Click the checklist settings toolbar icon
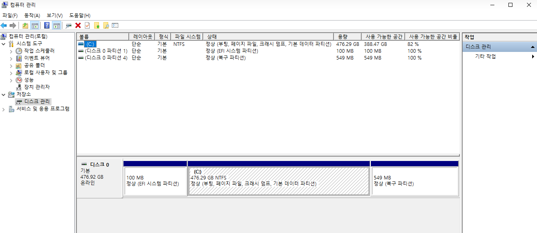The image size is (537, 233). [115, 25]
